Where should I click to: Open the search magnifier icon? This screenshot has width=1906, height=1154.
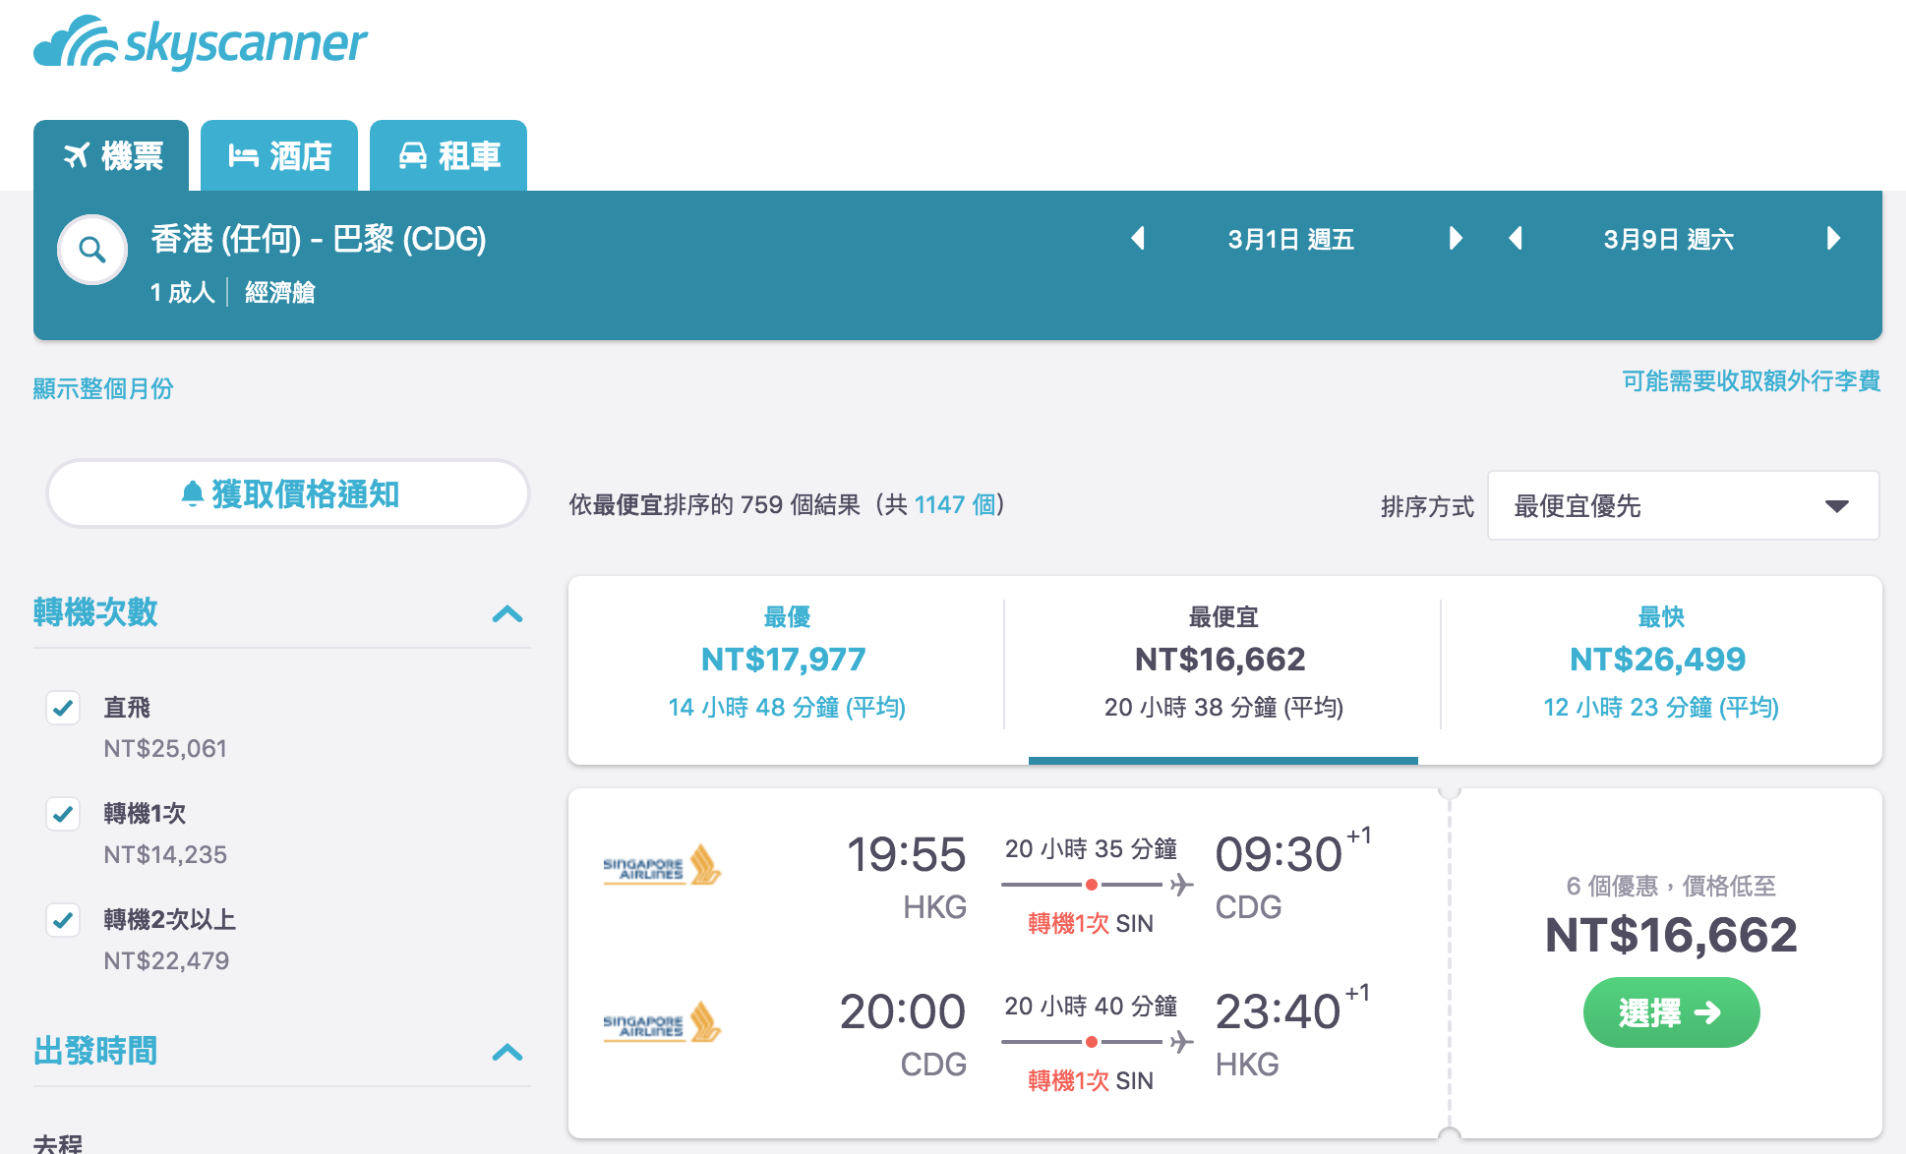tap(92, 250)
